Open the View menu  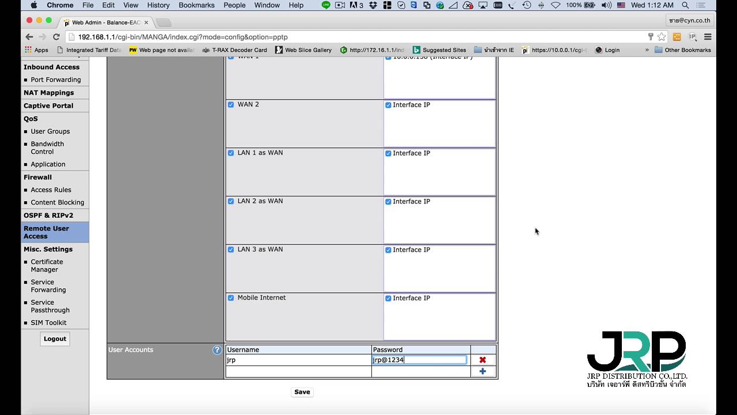coord(131,5)
